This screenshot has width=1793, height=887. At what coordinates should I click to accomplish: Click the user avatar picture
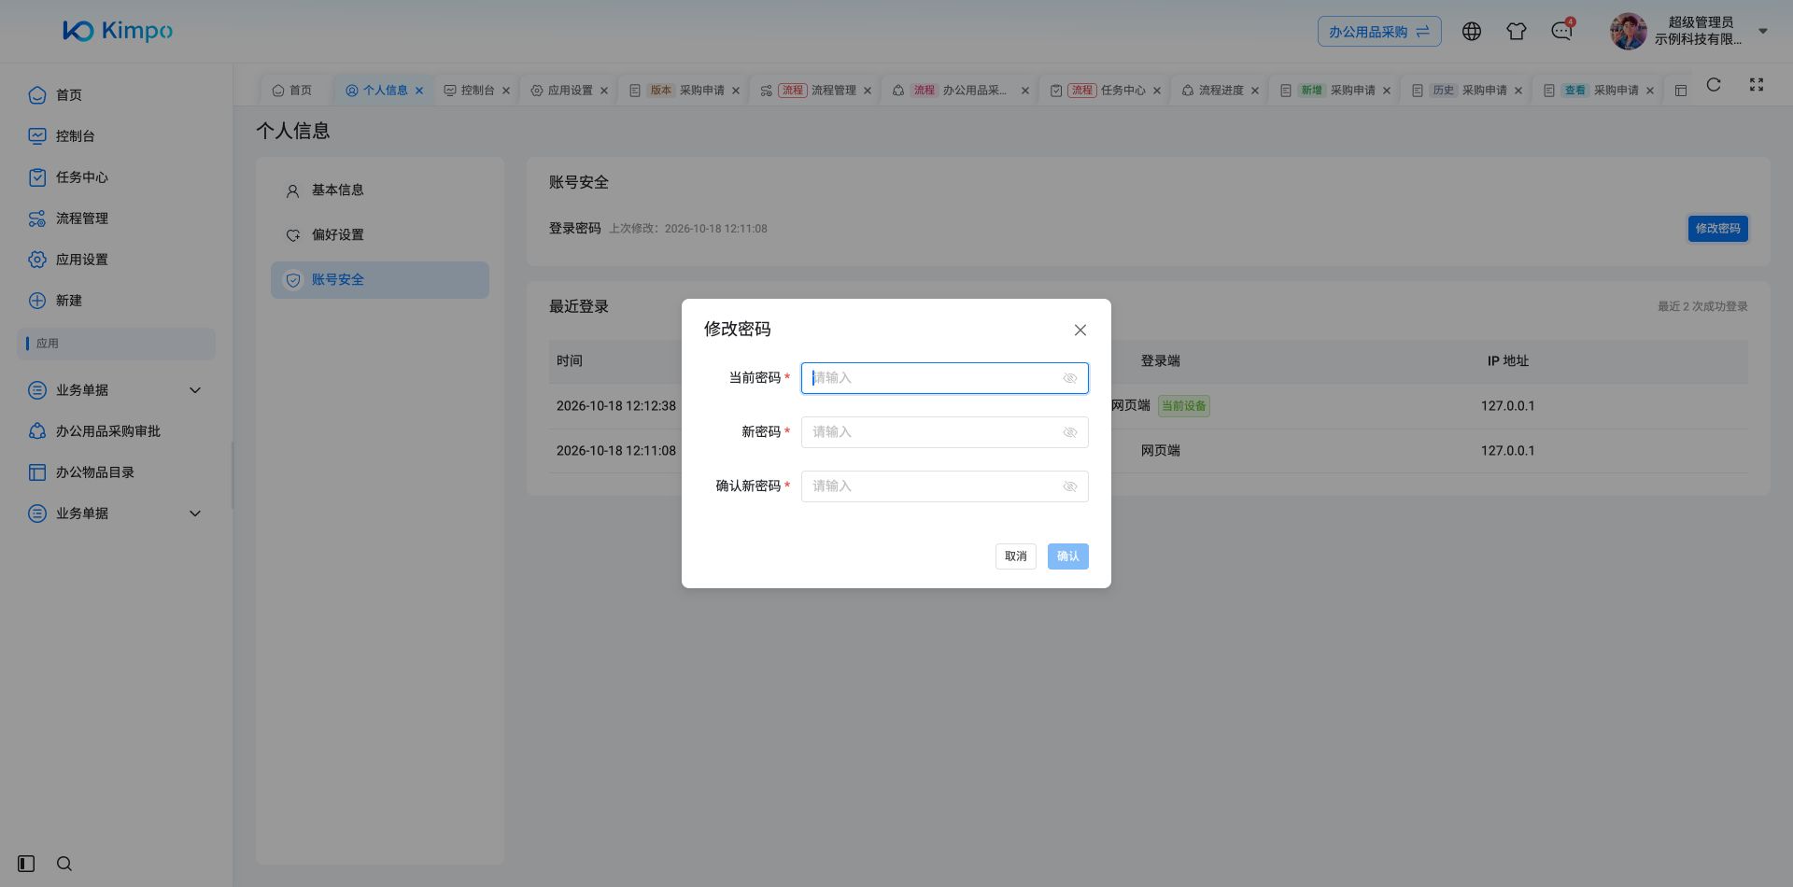[1628, 32]
